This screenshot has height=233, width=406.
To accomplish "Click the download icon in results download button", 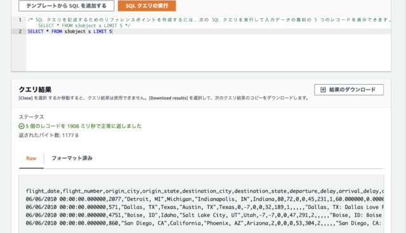I will pyautogui.click(x=323, y=90).
